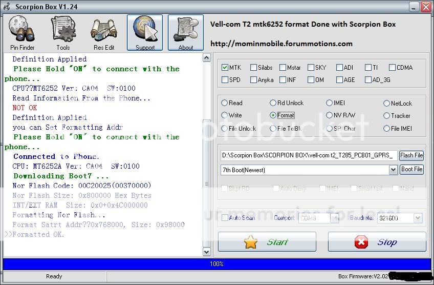
Task: Browse using the Boot File button
Action: point(411,169)
